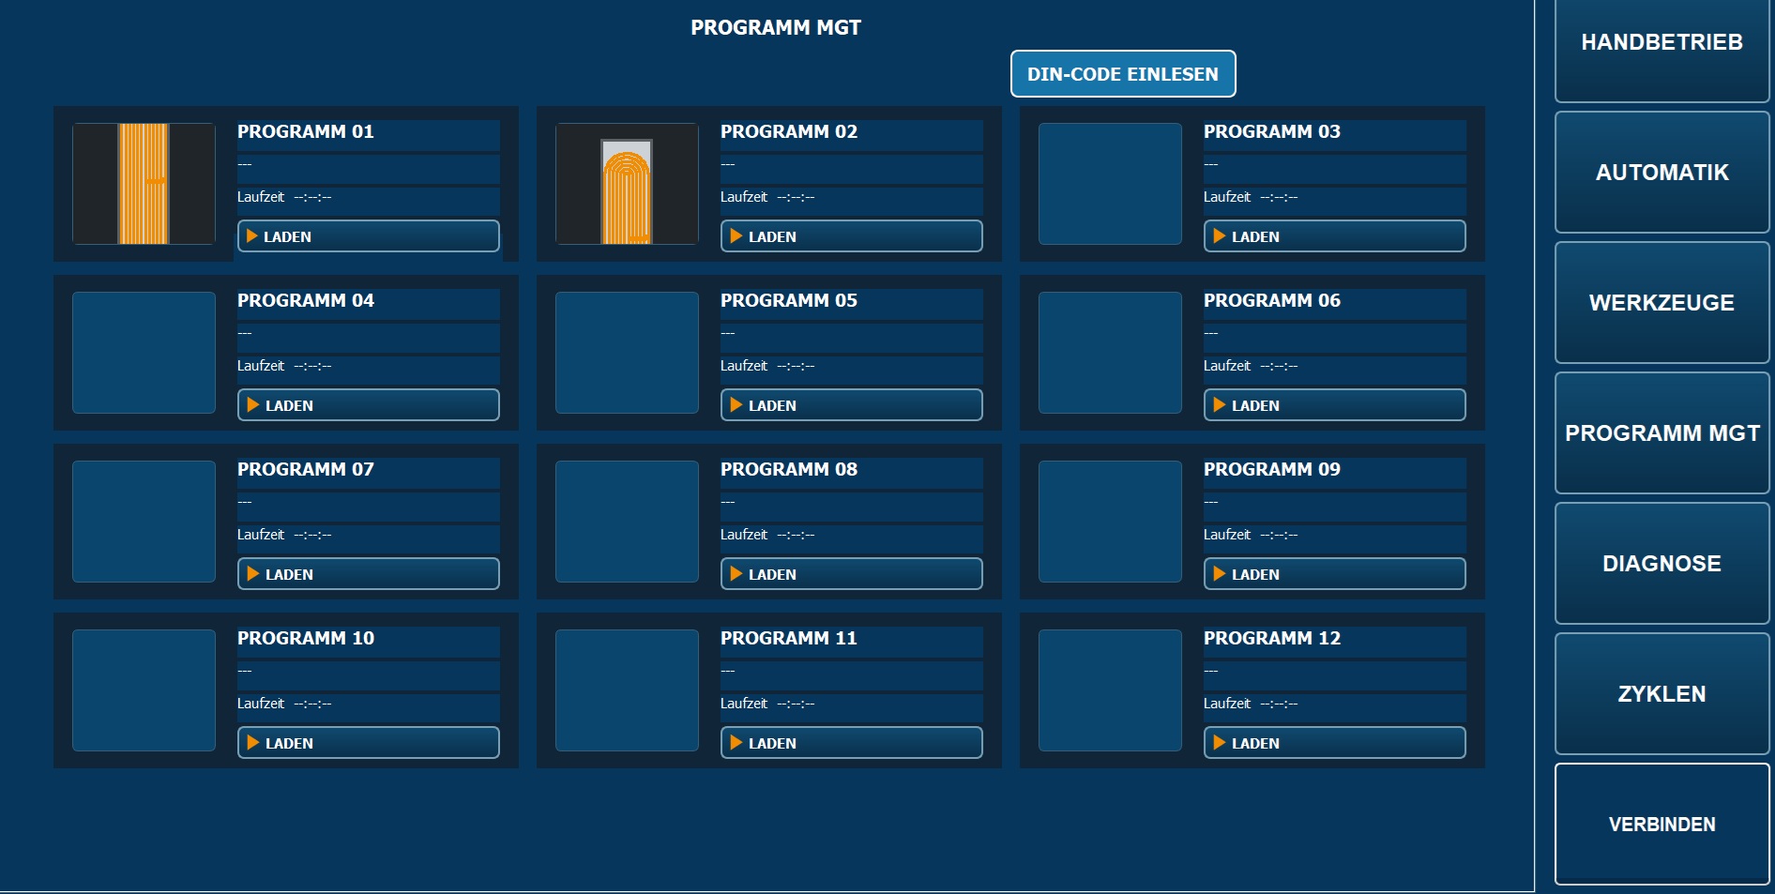The width and height of the screenshot is (1775, 894).
Task: Load PROGRAMM 01 with its LADEN button
Action: [x=368, y=236]
